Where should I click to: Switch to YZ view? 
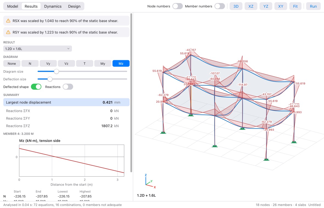pos(266,6)
